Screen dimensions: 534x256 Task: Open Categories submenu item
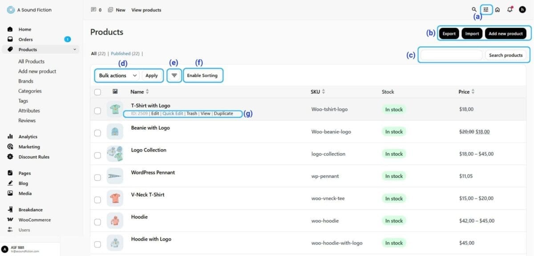point(30,91)
